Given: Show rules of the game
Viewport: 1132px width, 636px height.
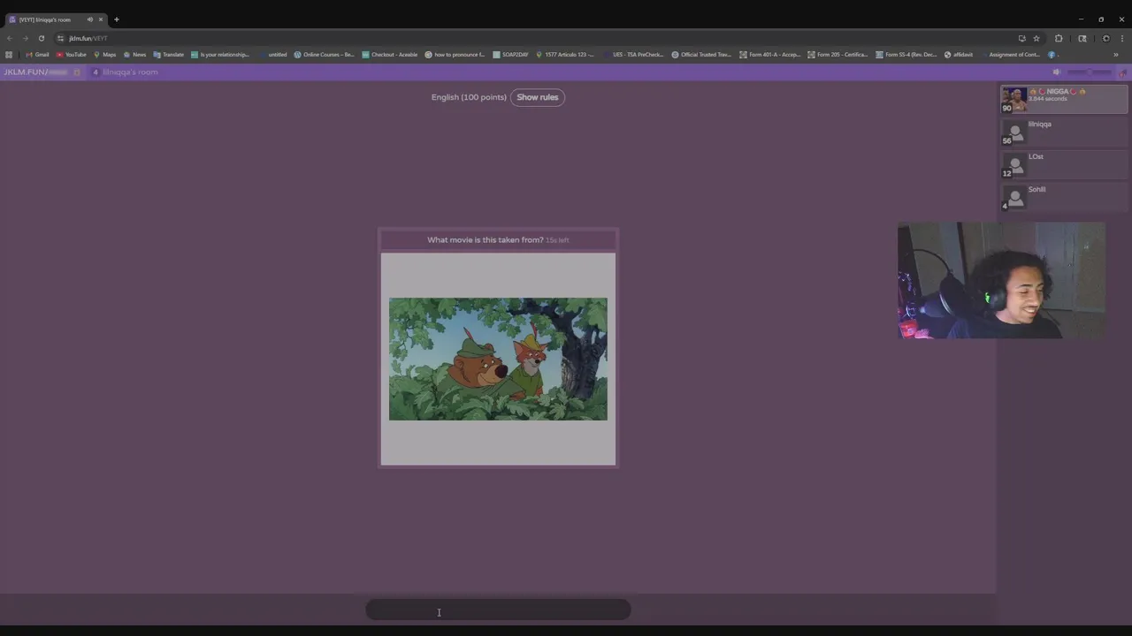Looking at the screenshot, I should click(538, 97).
